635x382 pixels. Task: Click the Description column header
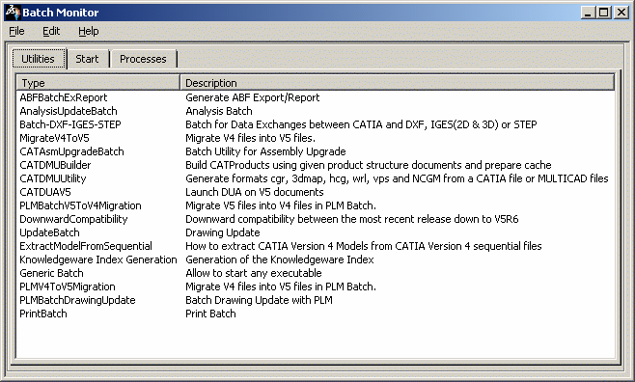398,83
